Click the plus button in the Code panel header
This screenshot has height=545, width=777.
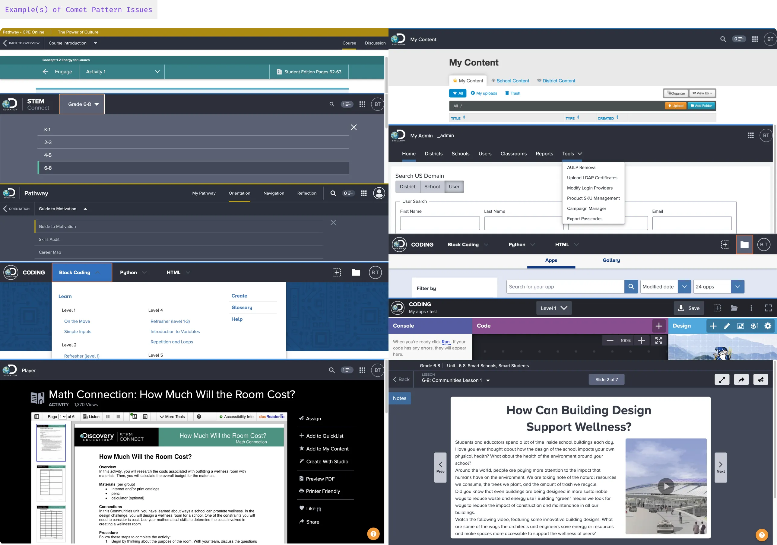pyautogui.click(x=658, y=326)
